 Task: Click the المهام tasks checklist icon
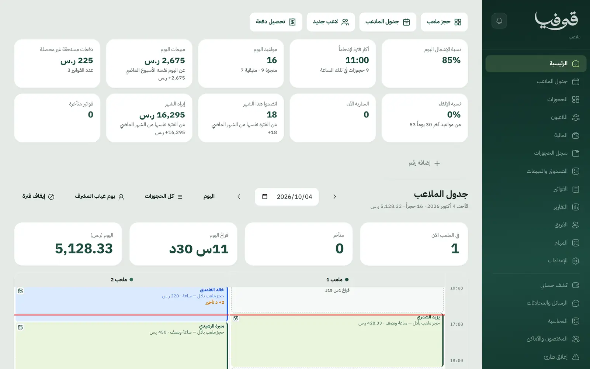[x=576, y=243]
